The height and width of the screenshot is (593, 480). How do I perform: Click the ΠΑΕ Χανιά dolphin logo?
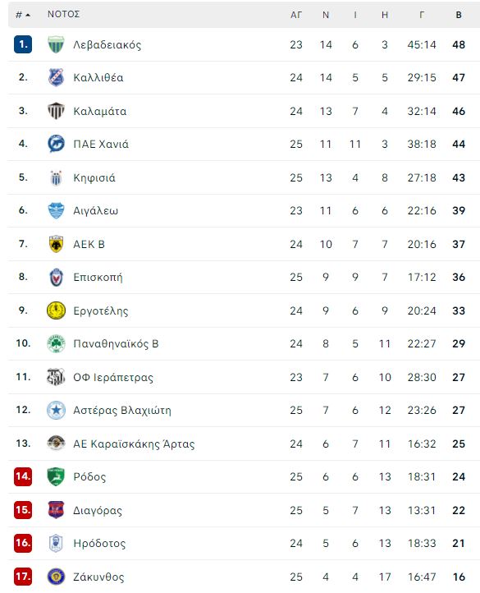(56, 144)
